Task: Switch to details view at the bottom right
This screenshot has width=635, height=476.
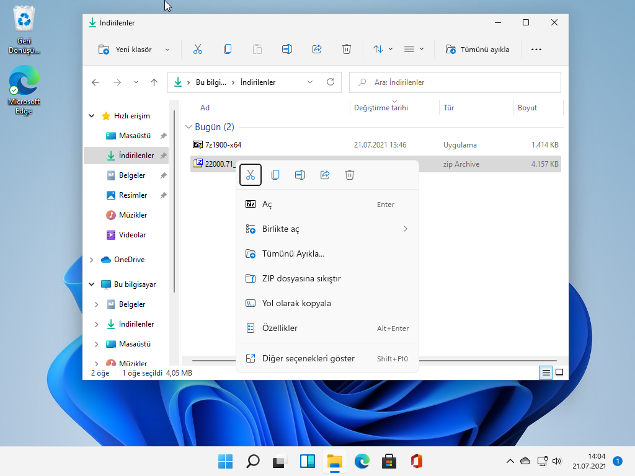Action: point(545,372)
